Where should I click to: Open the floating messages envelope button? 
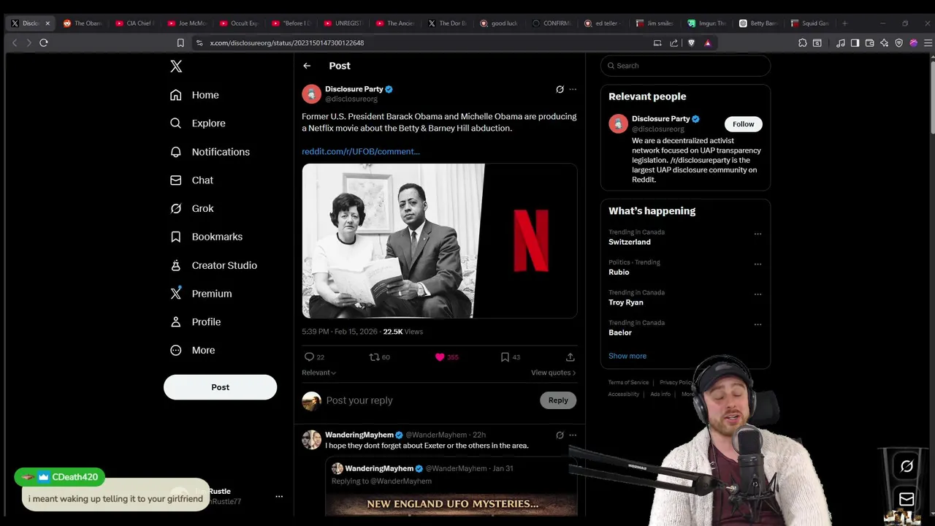907,499
